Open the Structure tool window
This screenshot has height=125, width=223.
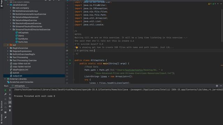1,106
